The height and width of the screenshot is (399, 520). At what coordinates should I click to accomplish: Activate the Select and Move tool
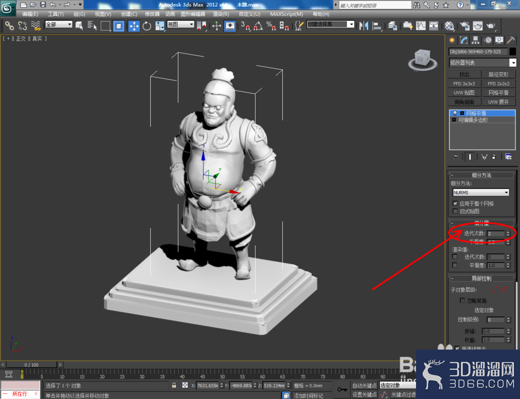134,25
